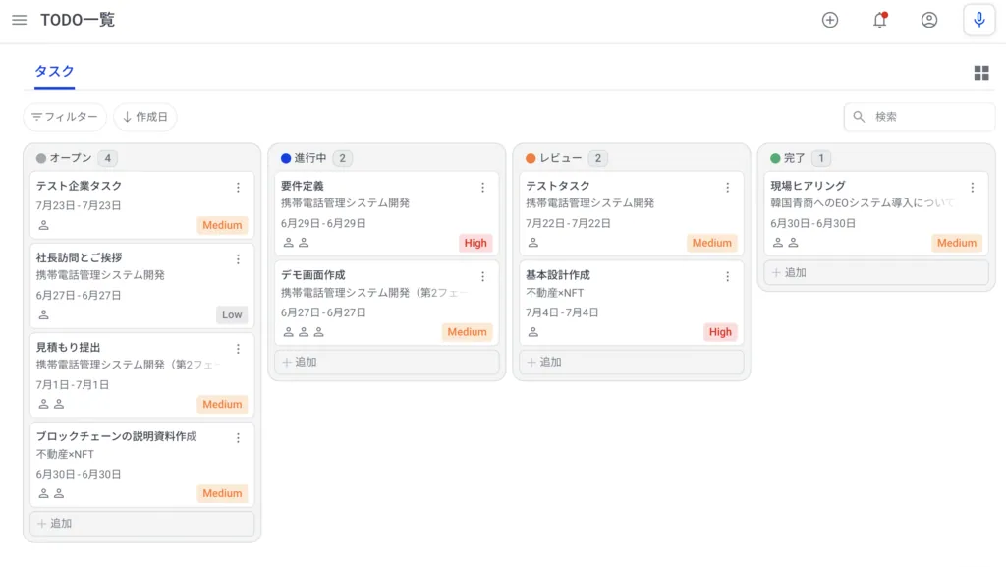Open the デモ画面作成 task title
The image size is (1006, 567).
click(313, 275)
